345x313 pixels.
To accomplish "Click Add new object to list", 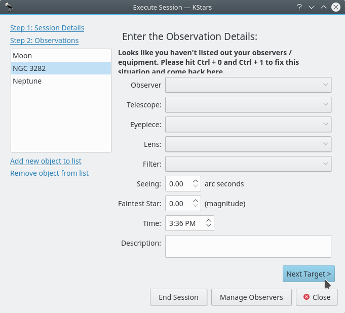I will (46, 161).
